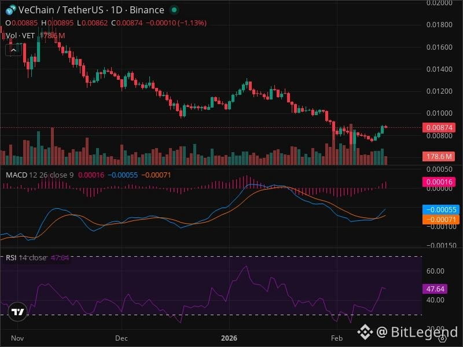This screenshot has height=347, width=463.
Task: Click the volume label 178.6 M on axis
Action: coord(439,156)
